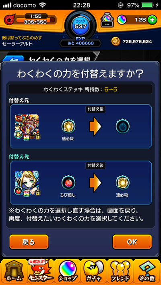
Task: Open the その他 menu icon
Action: coord(147,272)
